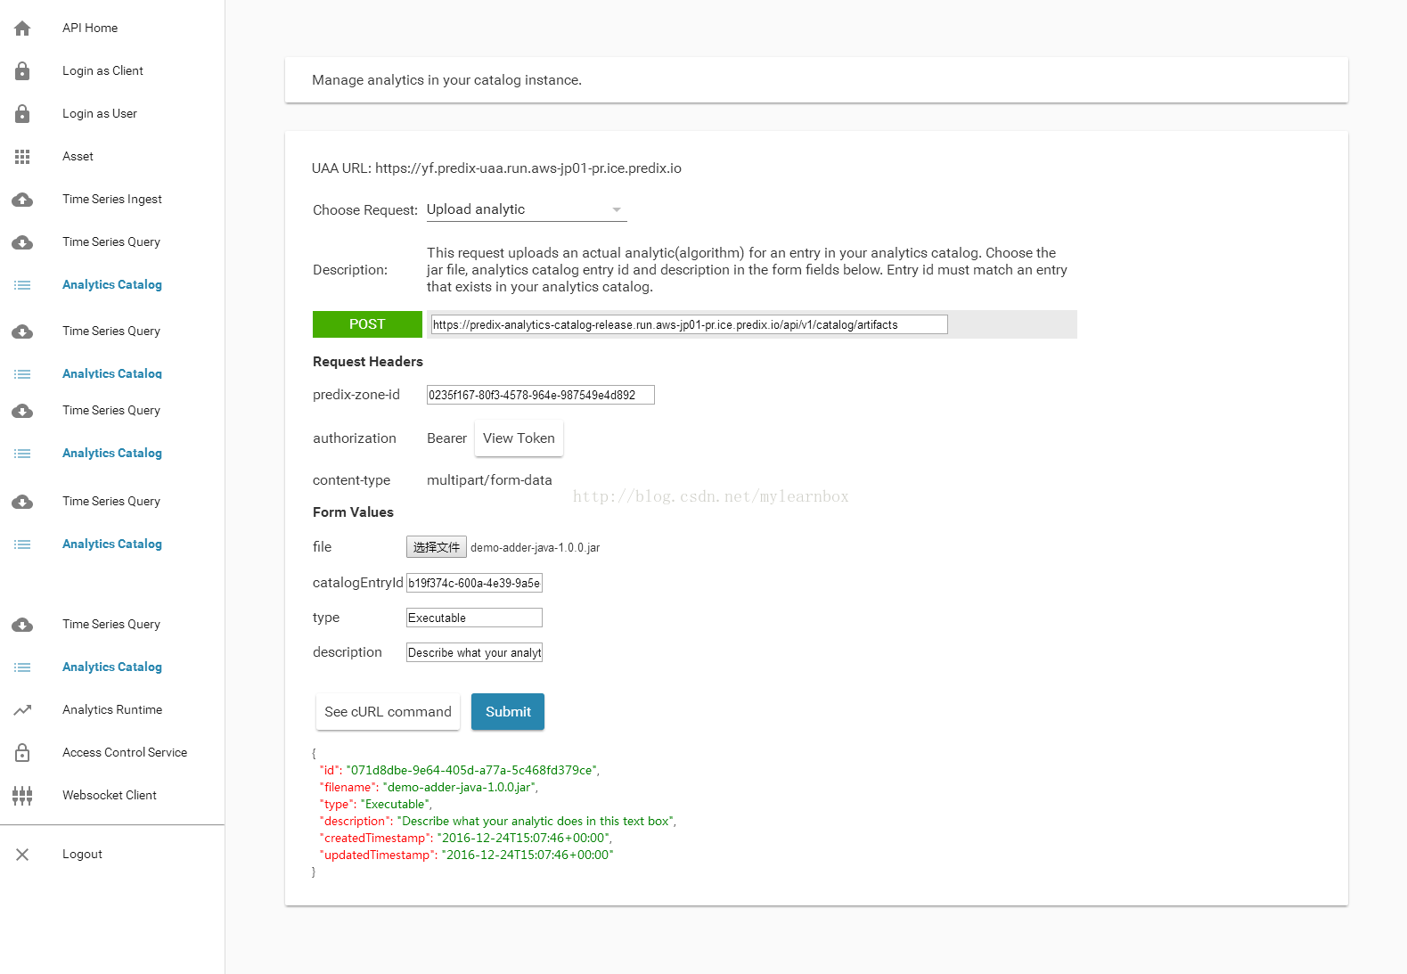Screen dimensions: 1407x974
Task: Submit the upload analytic request
Action: pos(508,712)
